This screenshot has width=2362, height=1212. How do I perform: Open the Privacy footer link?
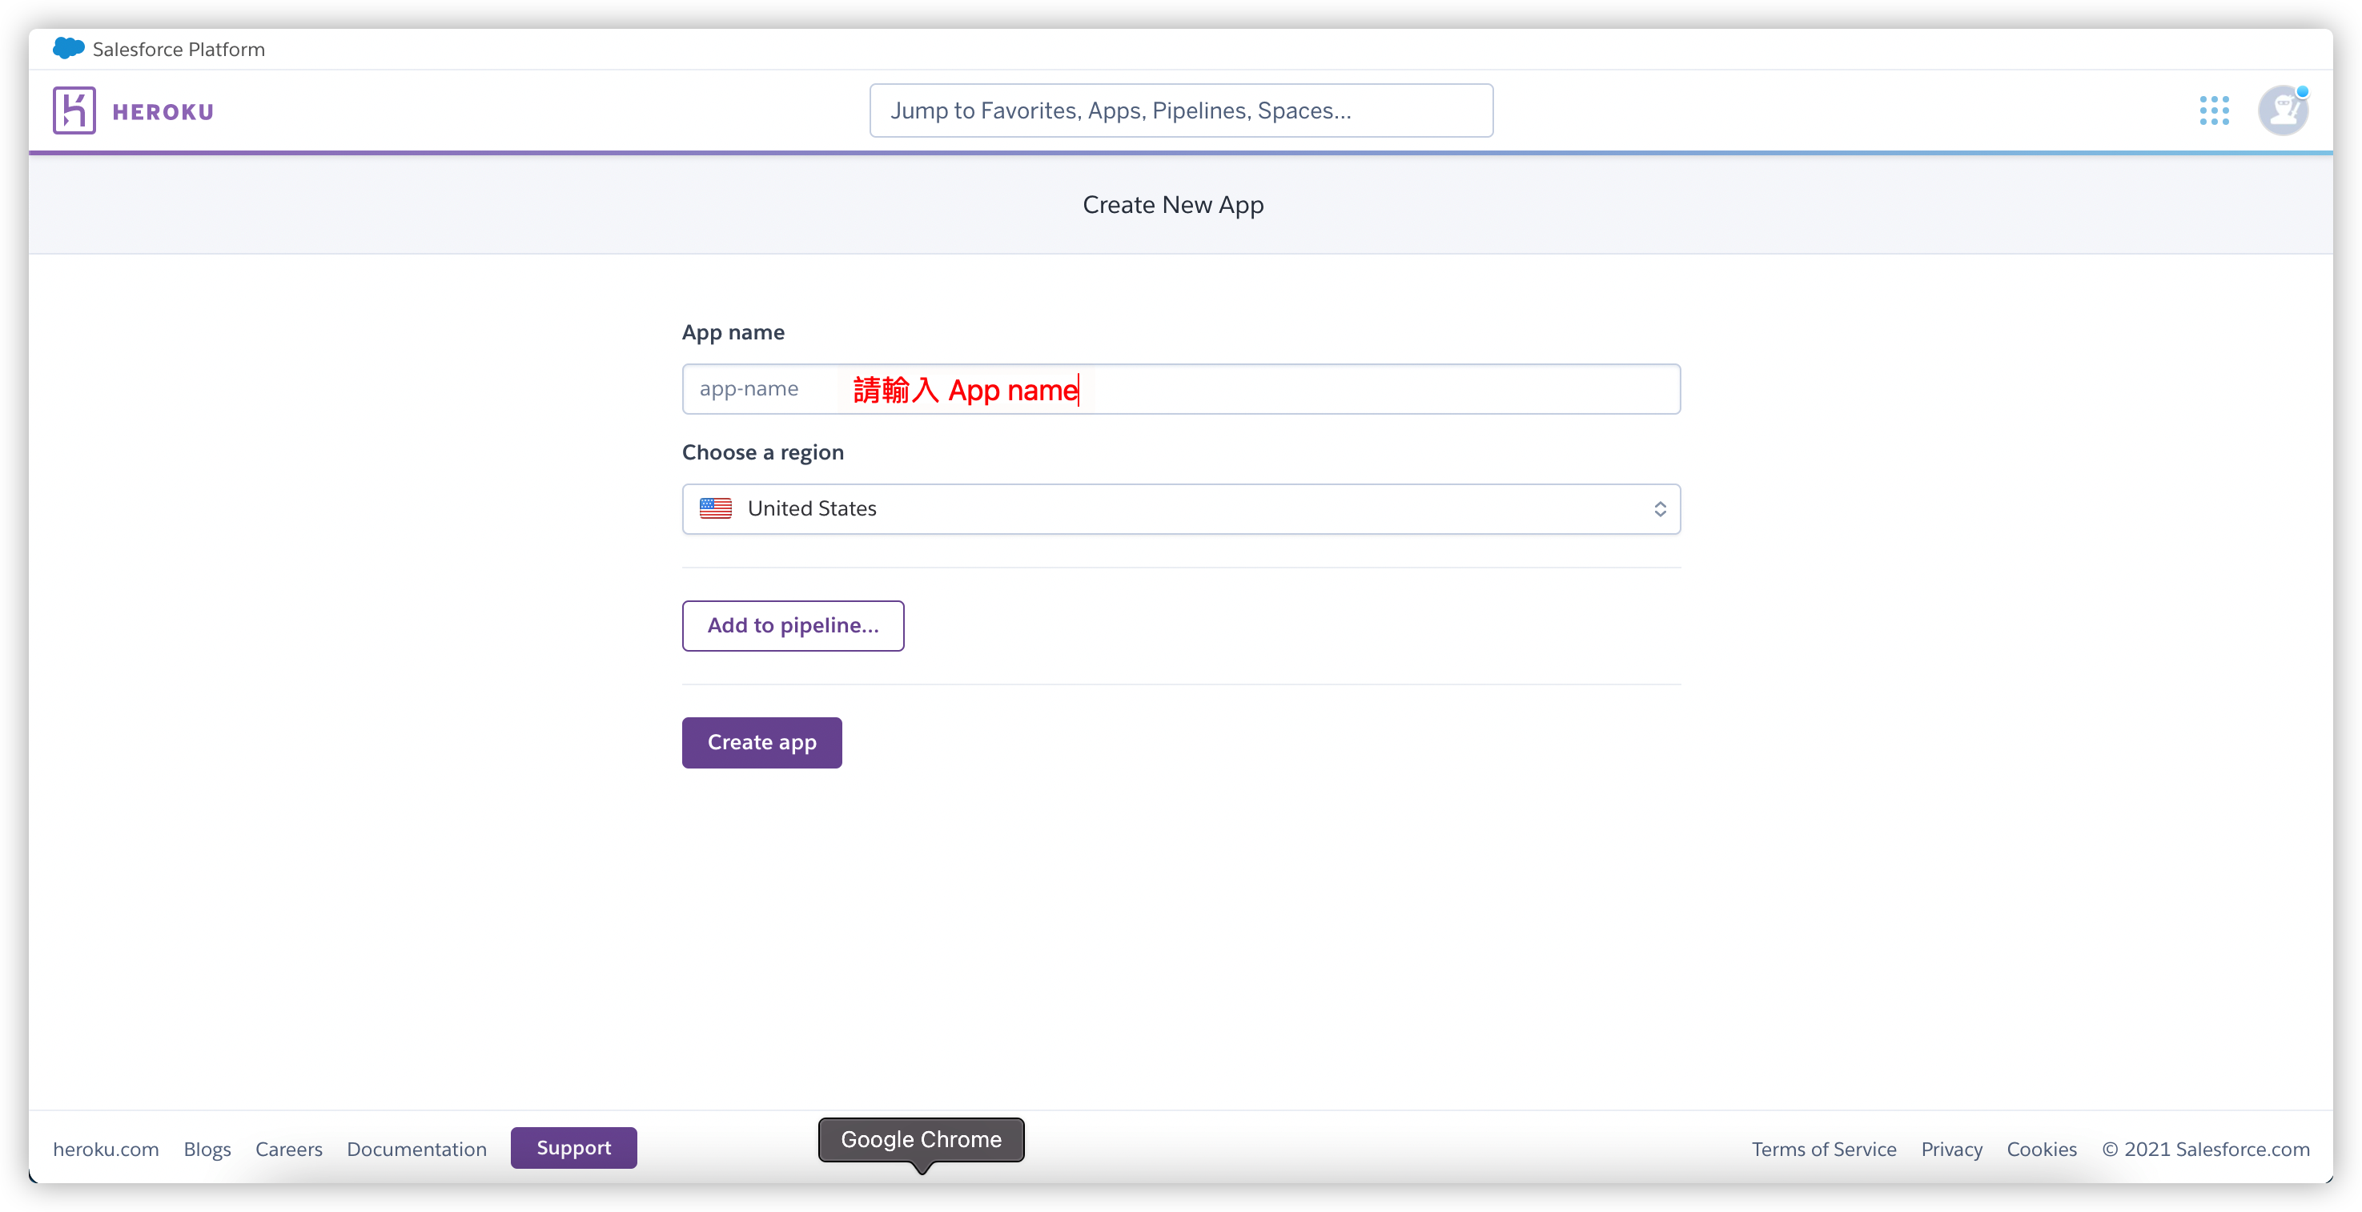(x=1951, y=1150)
